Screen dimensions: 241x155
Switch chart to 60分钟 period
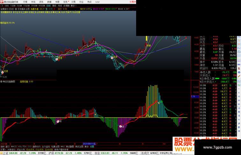click(x=42, y=6)
